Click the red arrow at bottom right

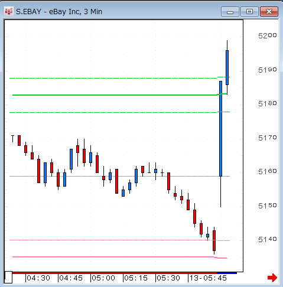click(272, 278)
